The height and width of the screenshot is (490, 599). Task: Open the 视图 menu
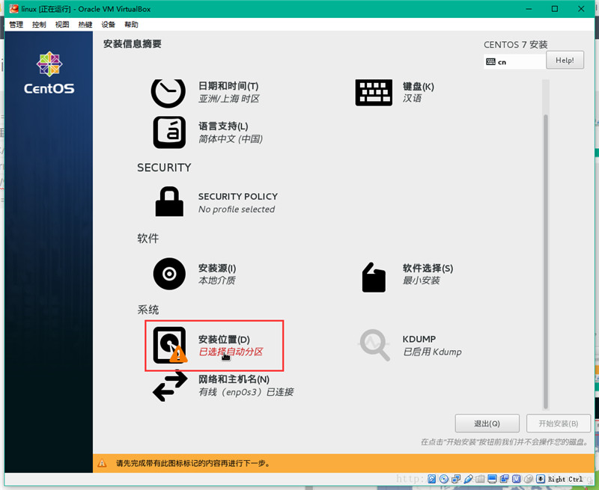(62, 25)
